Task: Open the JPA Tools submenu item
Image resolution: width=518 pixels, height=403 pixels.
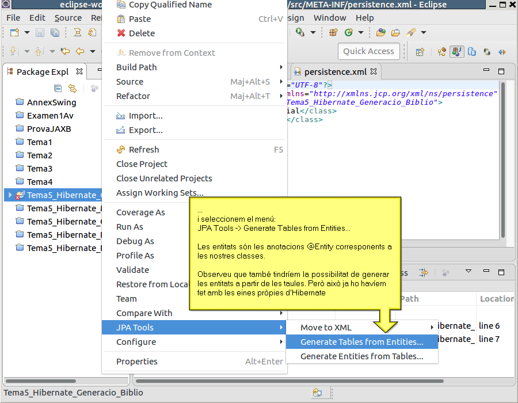Action: click(x=195, y=328)
